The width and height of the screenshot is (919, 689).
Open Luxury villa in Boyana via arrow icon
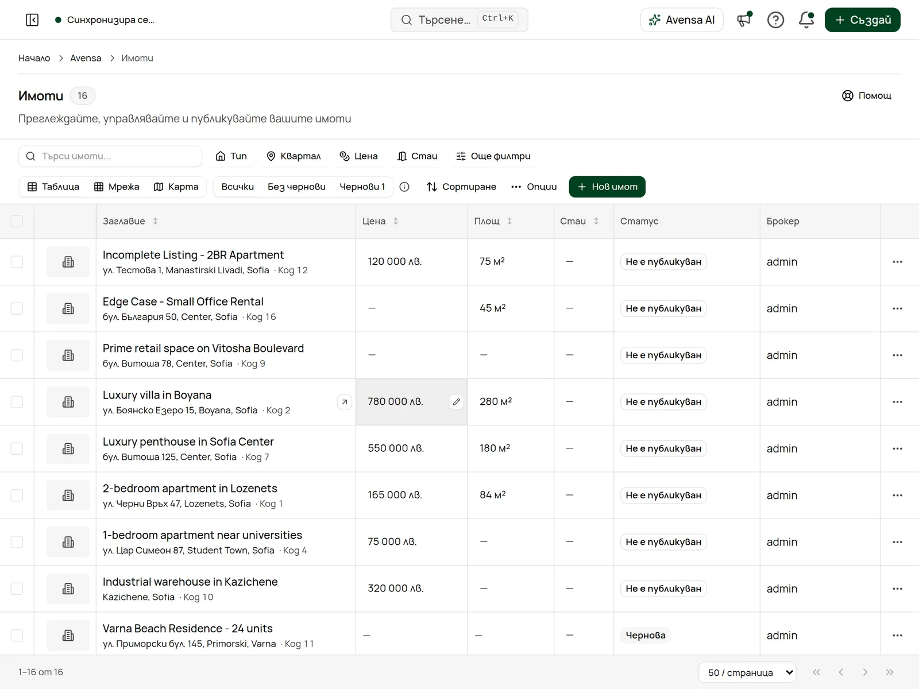344,402
